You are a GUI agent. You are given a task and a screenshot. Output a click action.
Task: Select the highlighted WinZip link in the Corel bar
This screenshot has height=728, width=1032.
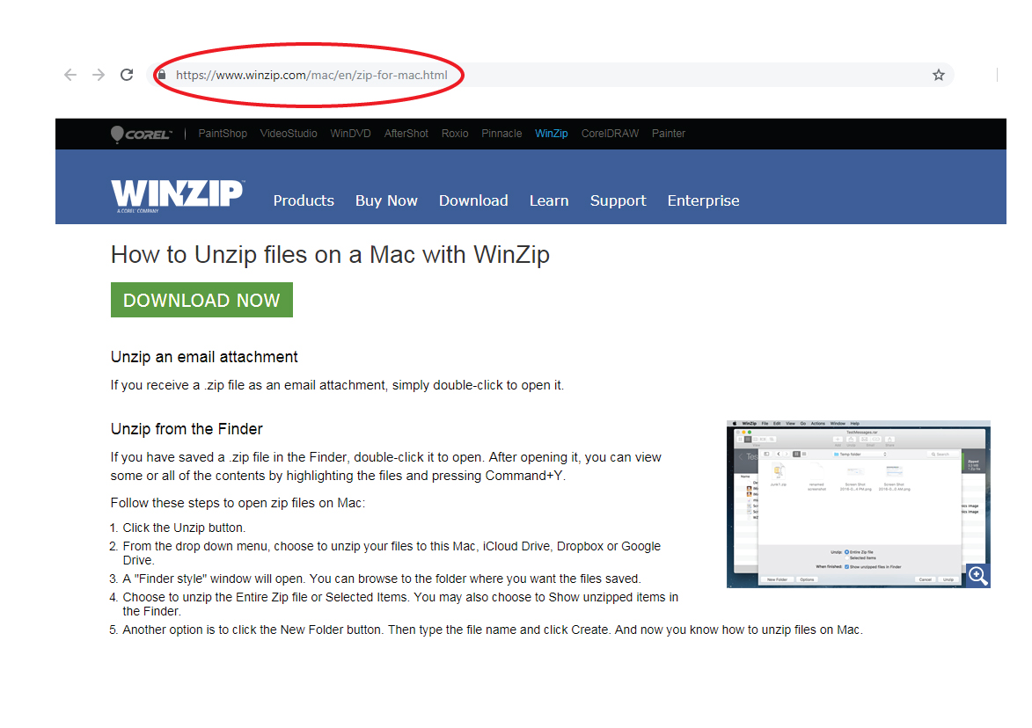point(552,134)
